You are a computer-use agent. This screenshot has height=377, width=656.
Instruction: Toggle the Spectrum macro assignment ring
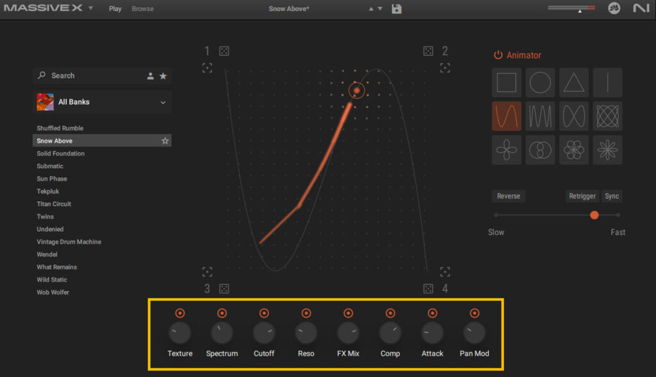point(222,313)
